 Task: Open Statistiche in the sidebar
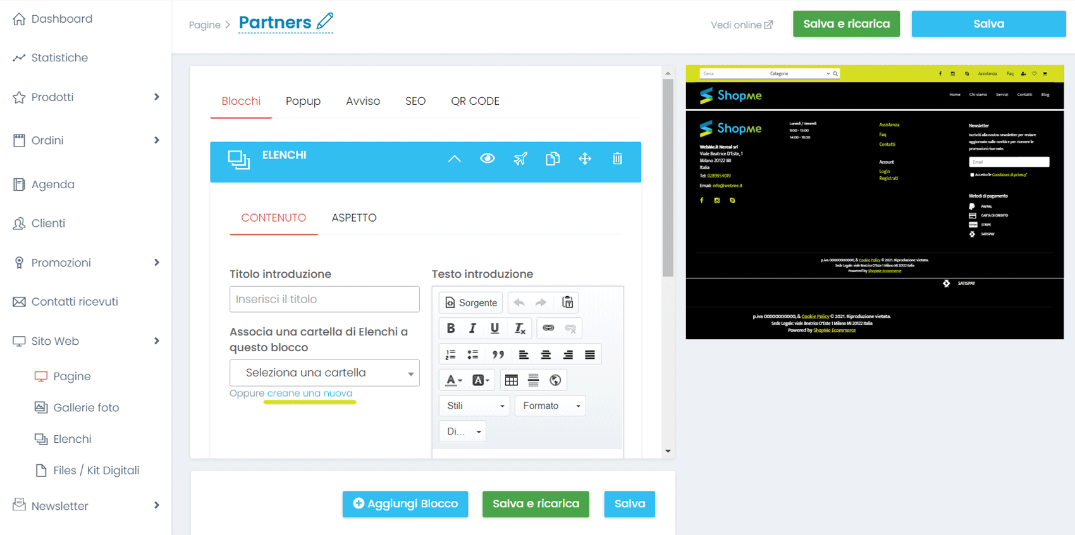pos(51,57)
